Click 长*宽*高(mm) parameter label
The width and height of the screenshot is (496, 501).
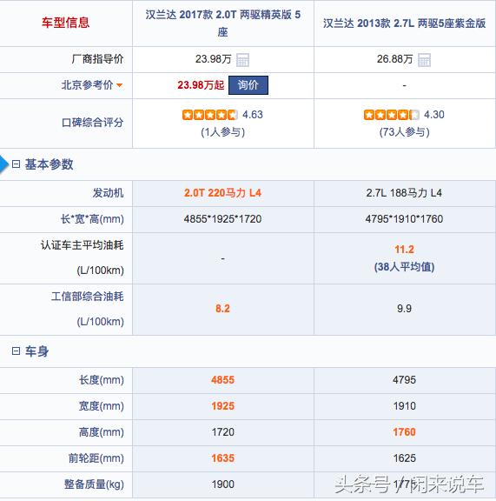point(92,219)
